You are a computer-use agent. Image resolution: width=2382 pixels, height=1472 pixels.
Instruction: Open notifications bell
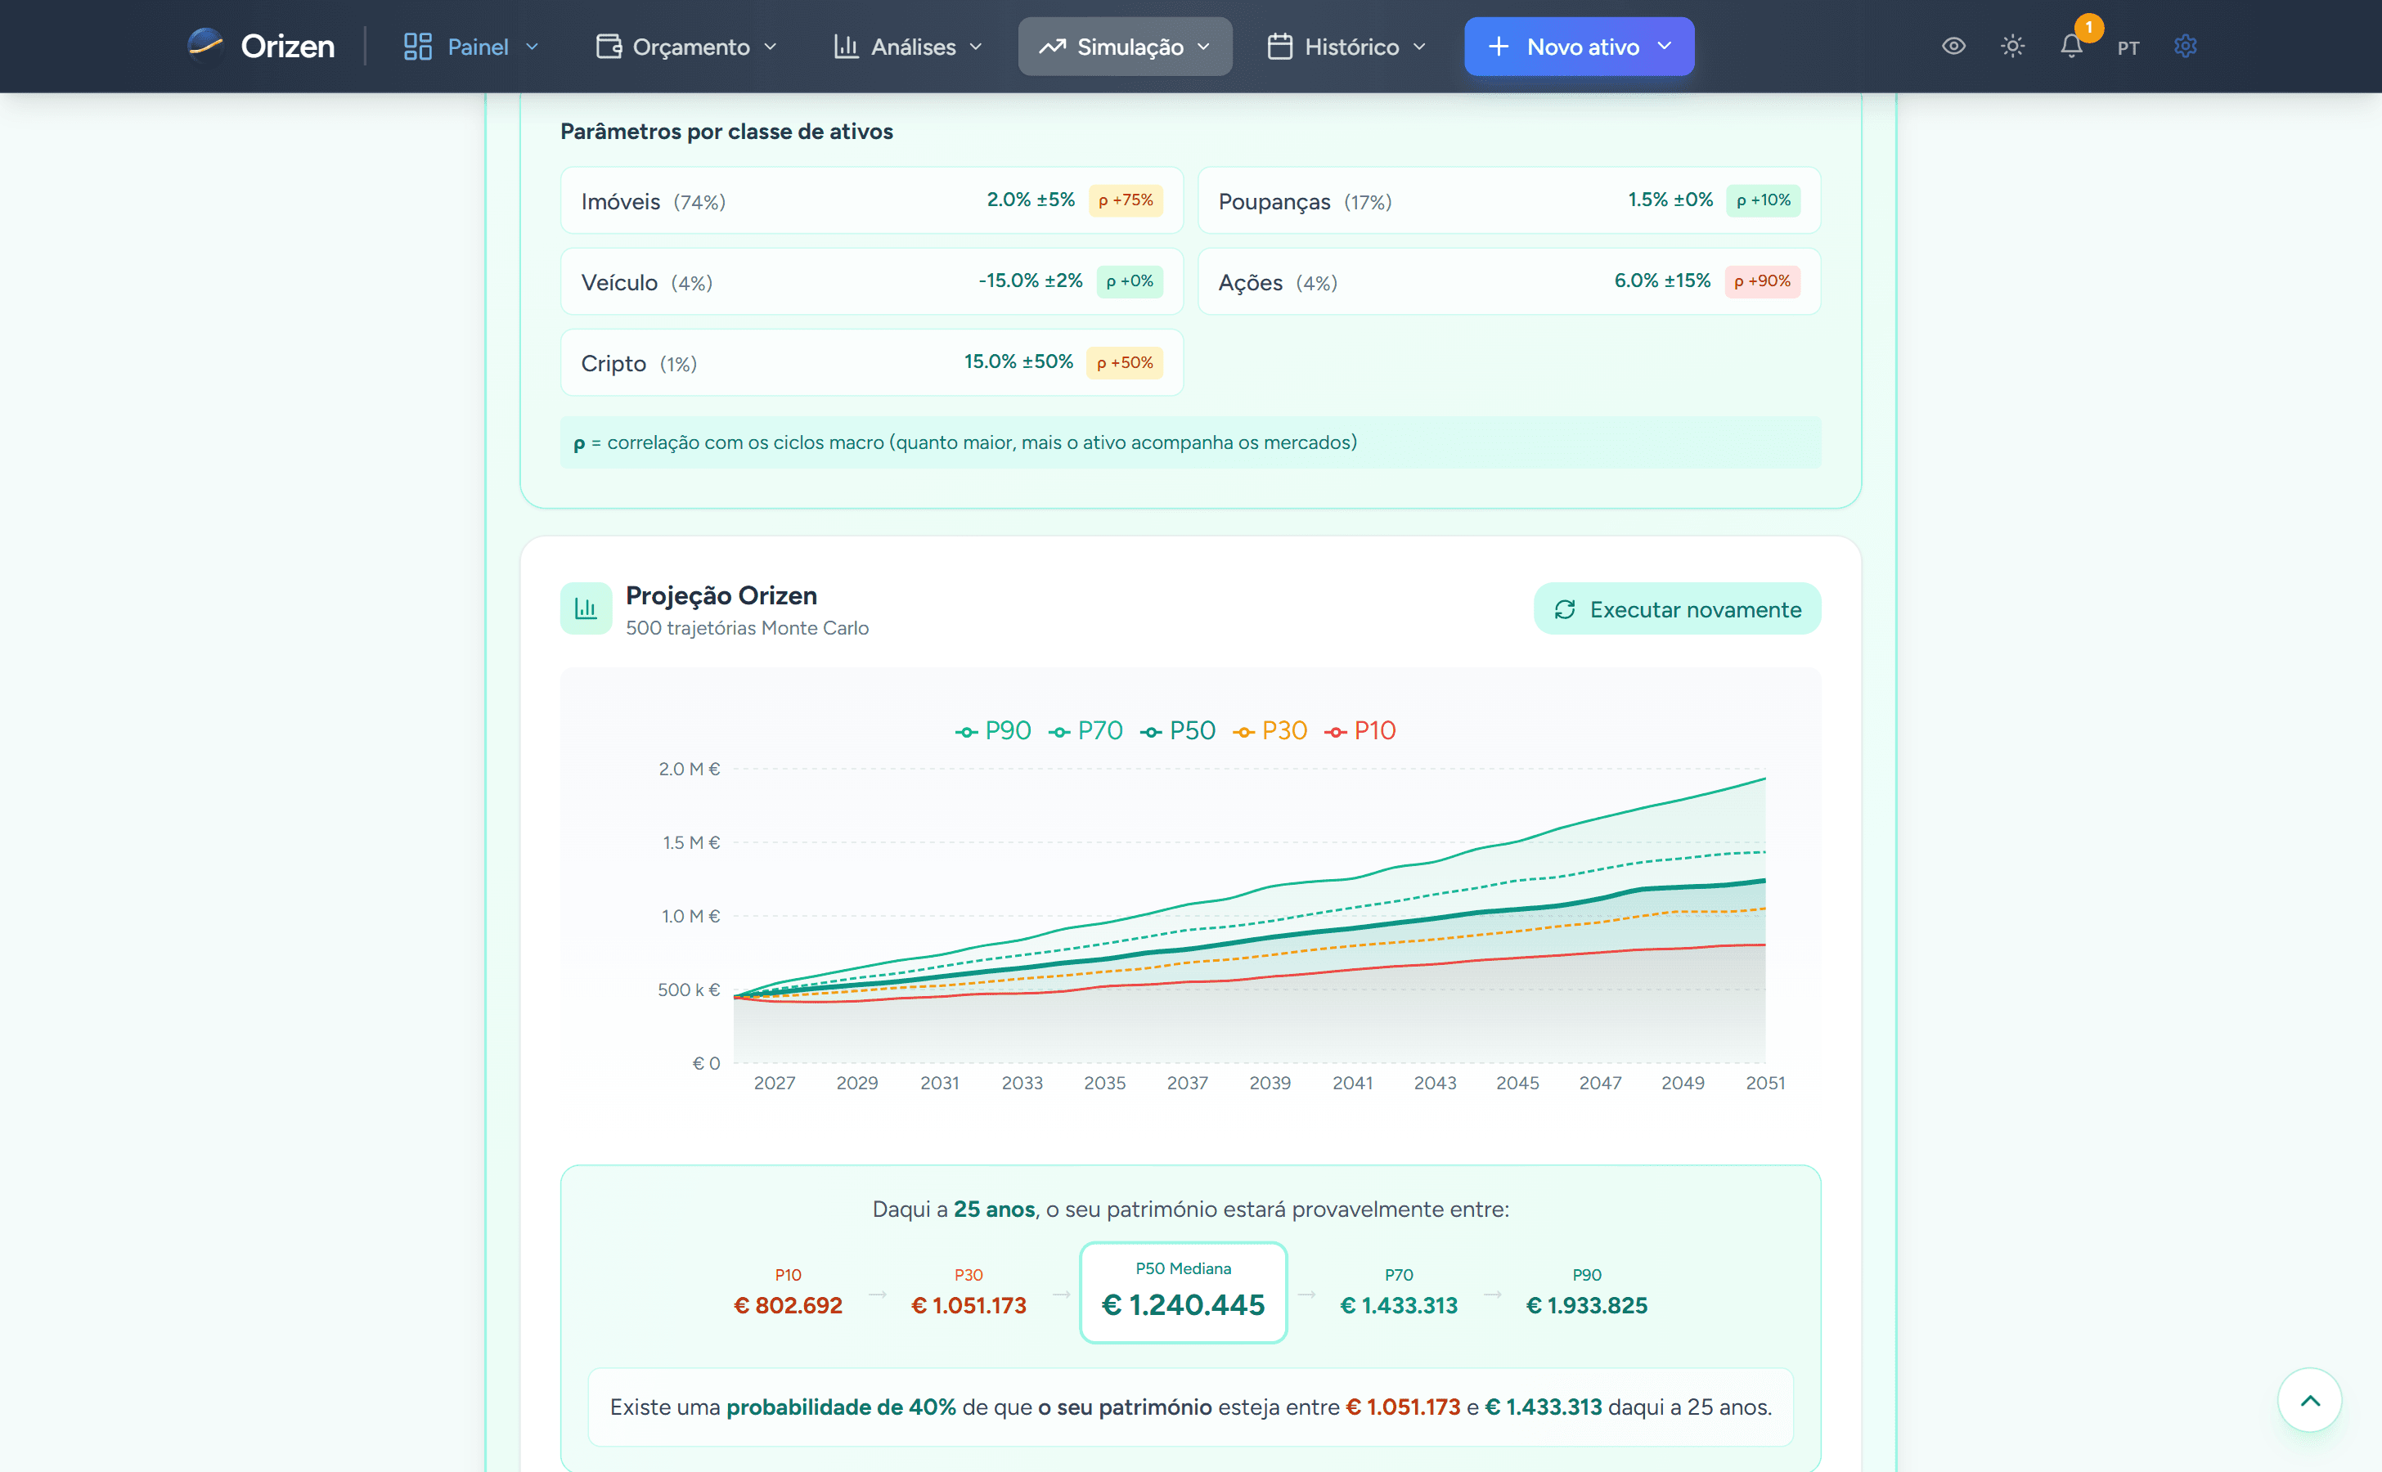(2071, 47)
